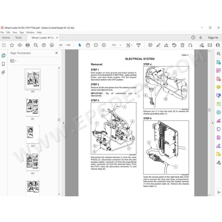222x222 pixels.
Task: Click the document scroll up arrow
Action: click(x=209, y=51)
